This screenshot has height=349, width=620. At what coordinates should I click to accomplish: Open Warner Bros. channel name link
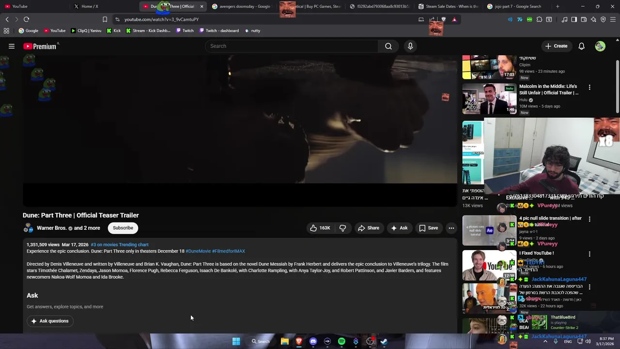[51, 228]
